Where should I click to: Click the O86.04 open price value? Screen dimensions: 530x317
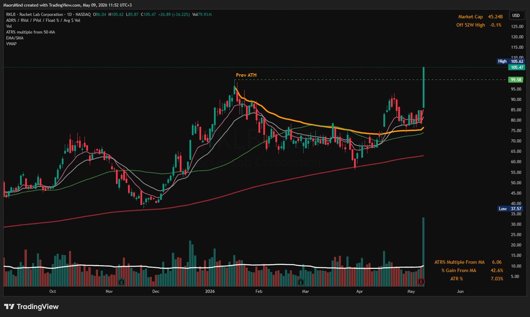(100, 15)
